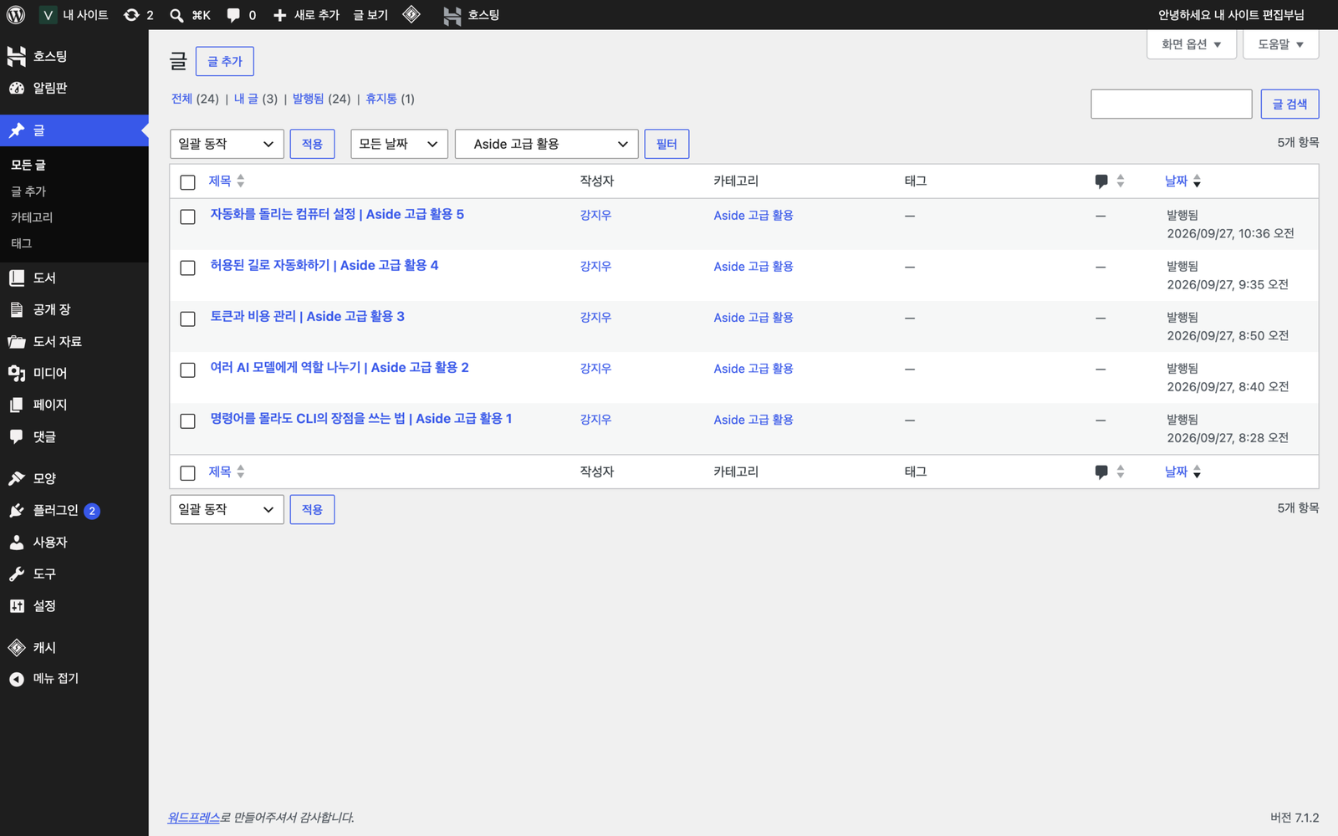Viewport: 1338px width, 836px height.
Task: Show 휴지통 trashed posts
Action: (381, 99)
